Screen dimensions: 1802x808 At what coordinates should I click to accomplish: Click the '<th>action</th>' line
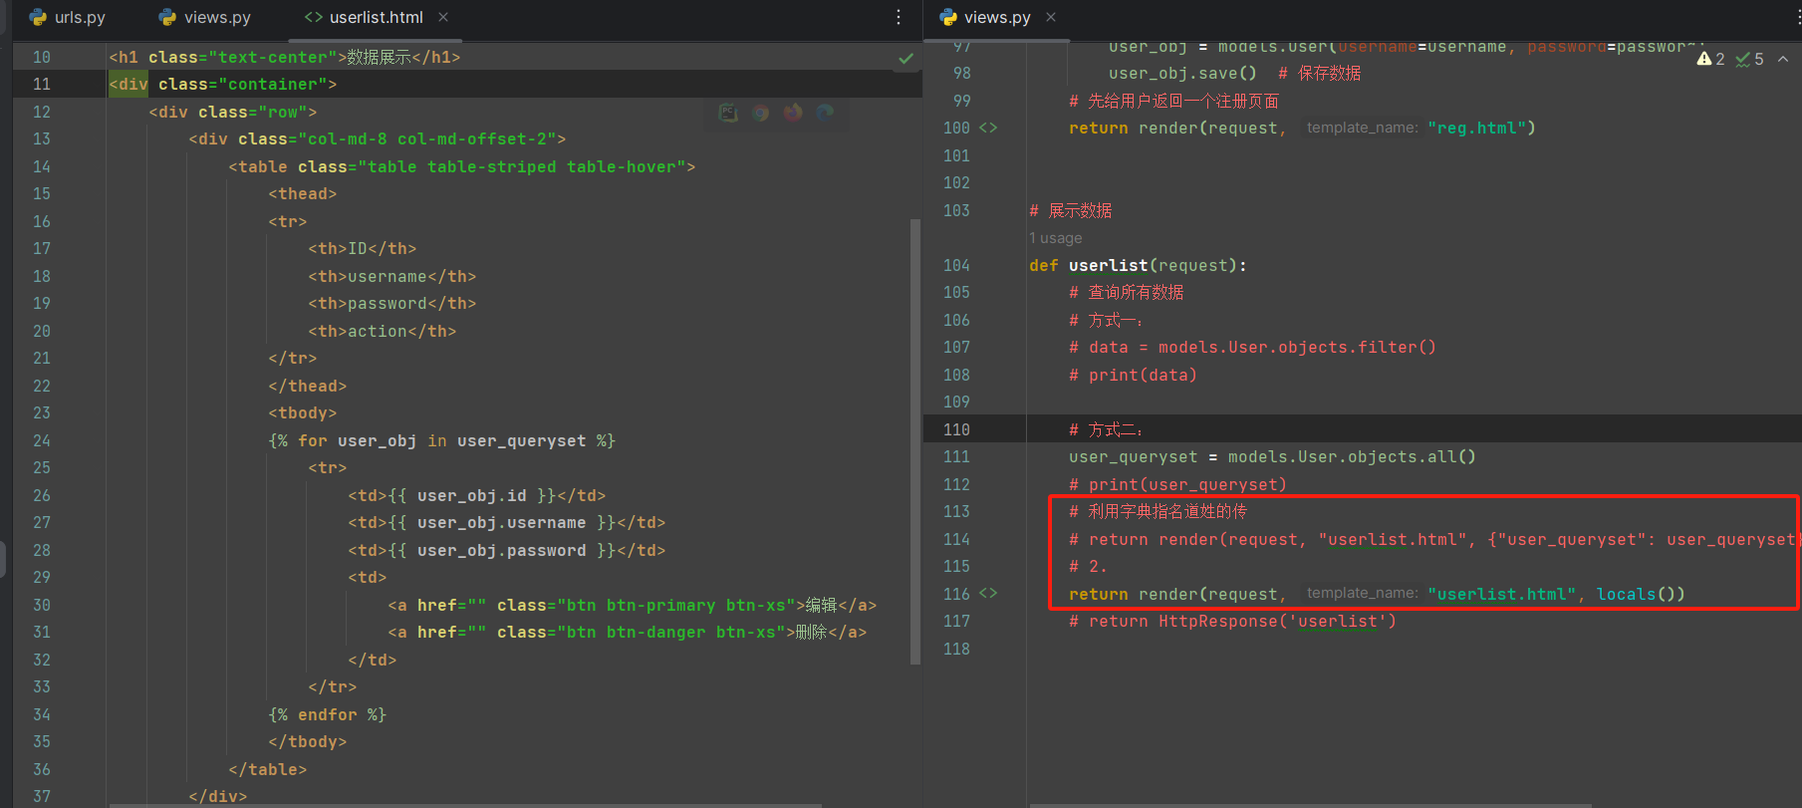coord(383,331)
